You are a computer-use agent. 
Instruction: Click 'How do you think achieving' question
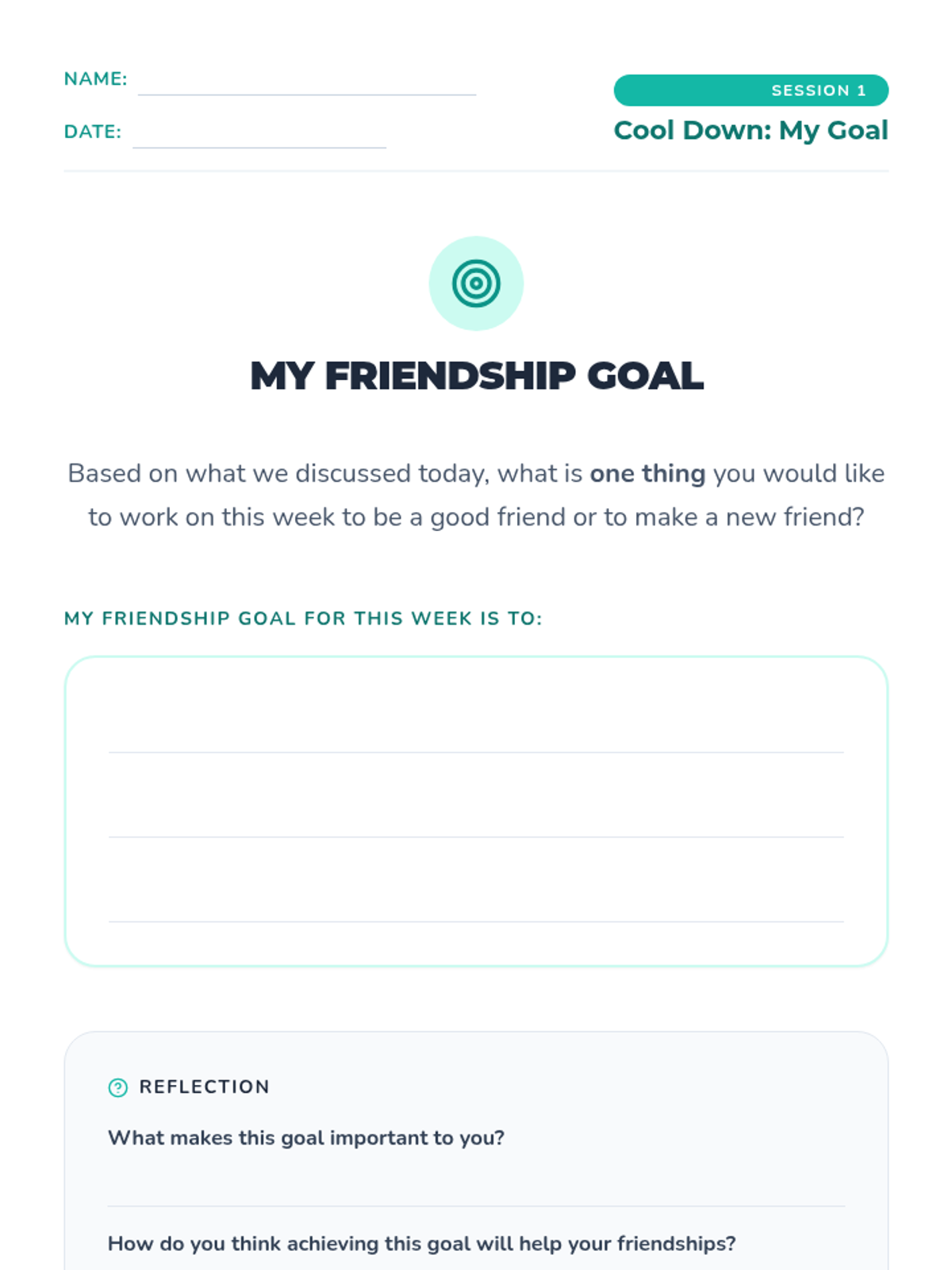(x=421, y=1243)
